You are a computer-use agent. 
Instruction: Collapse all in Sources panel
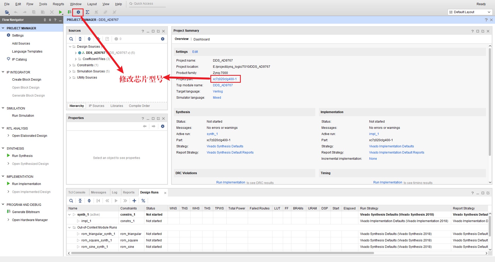point(80,39)
